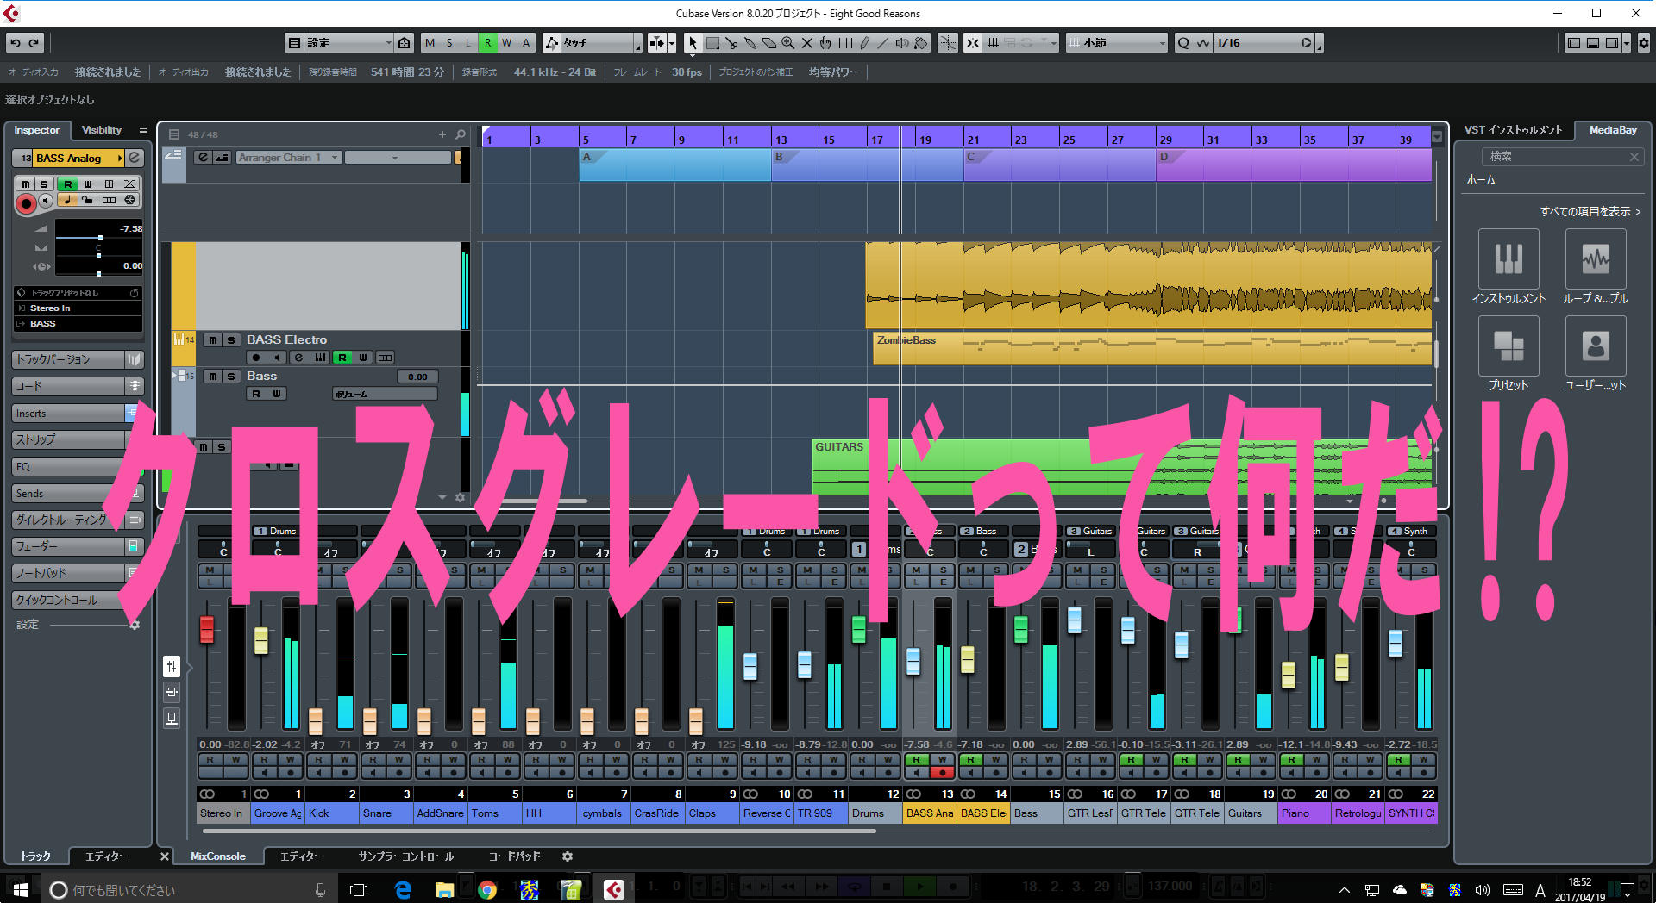Click the find tracks magnifier icon
Screen dimensions: 1656x903
click(x=461, y=134)
